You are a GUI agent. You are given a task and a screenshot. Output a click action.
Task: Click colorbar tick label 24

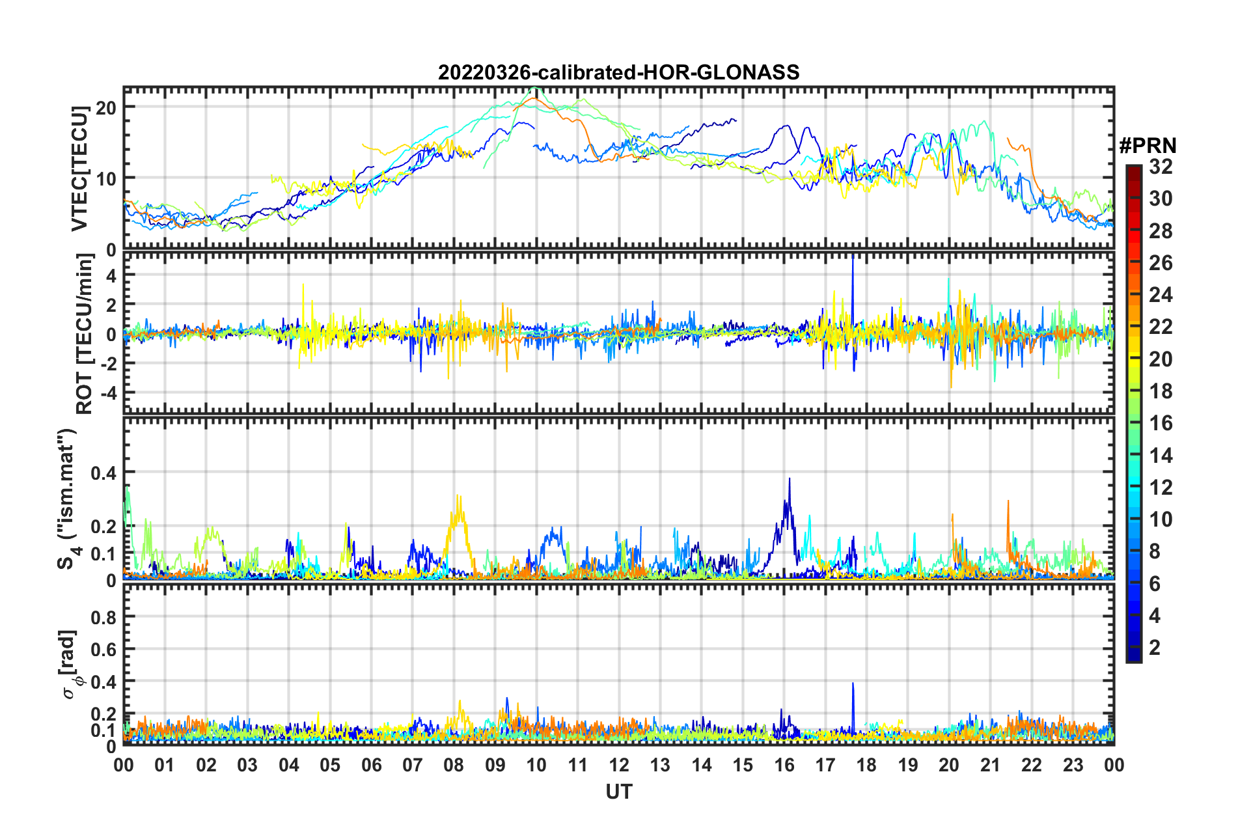1161,295
